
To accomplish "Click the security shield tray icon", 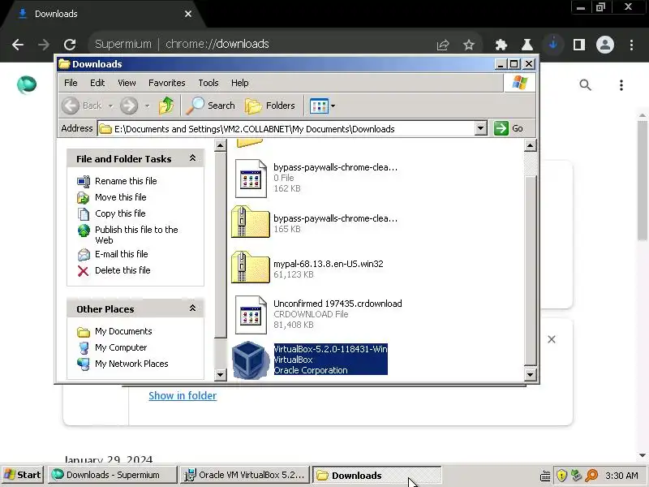I will (561, 475).
